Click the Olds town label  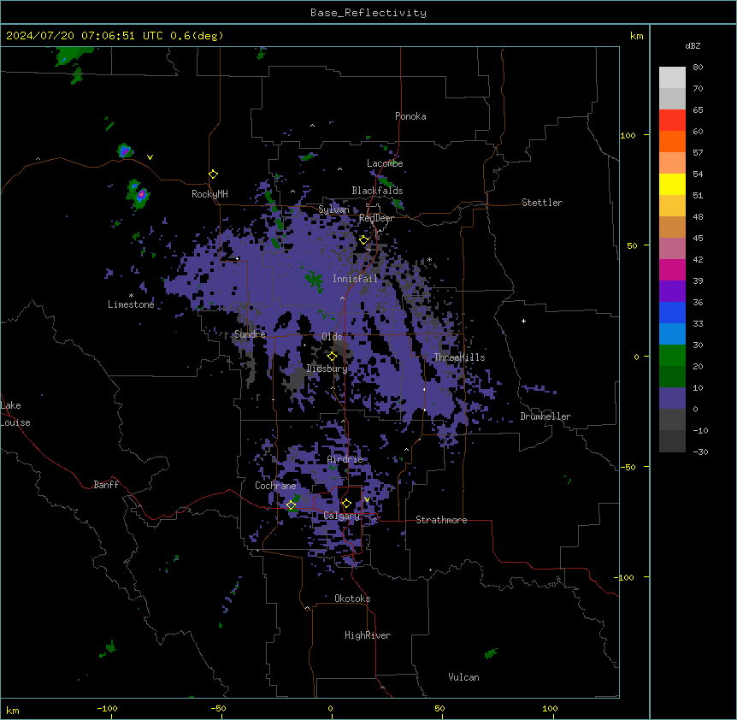pyautogui.click(x=332, y=337)
